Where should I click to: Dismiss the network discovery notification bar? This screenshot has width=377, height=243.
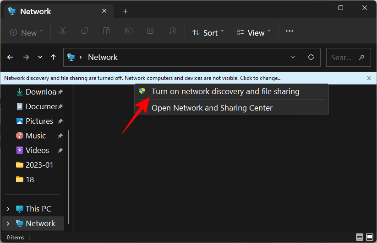[x=369, y=78]
